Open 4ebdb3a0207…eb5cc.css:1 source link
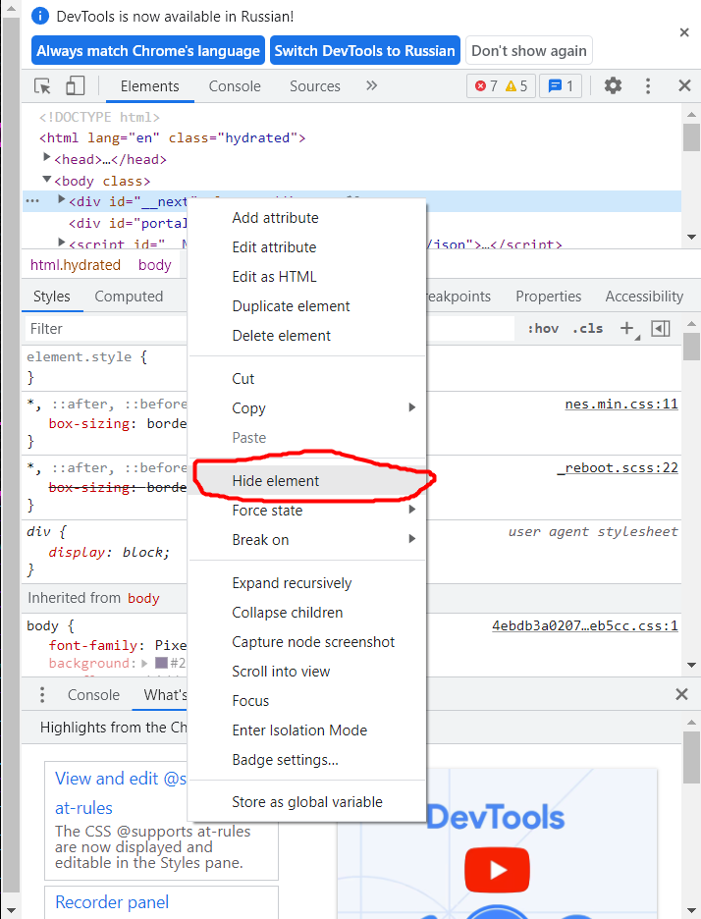This screenshot has width=701, height=919. 585,626
